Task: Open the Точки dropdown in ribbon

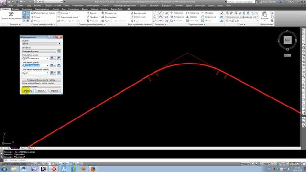Action: (36, 17)
